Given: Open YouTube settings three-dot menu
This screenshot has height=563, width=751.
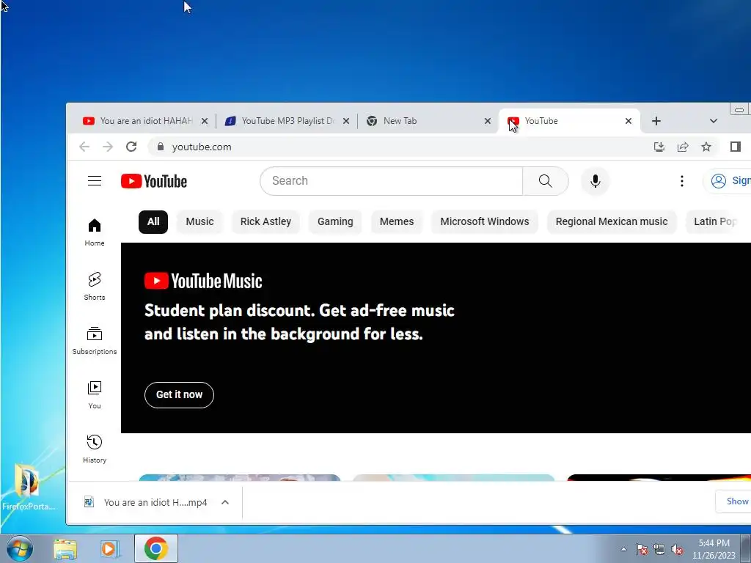Looking at the screenshot, I should [x=681, y=181].
